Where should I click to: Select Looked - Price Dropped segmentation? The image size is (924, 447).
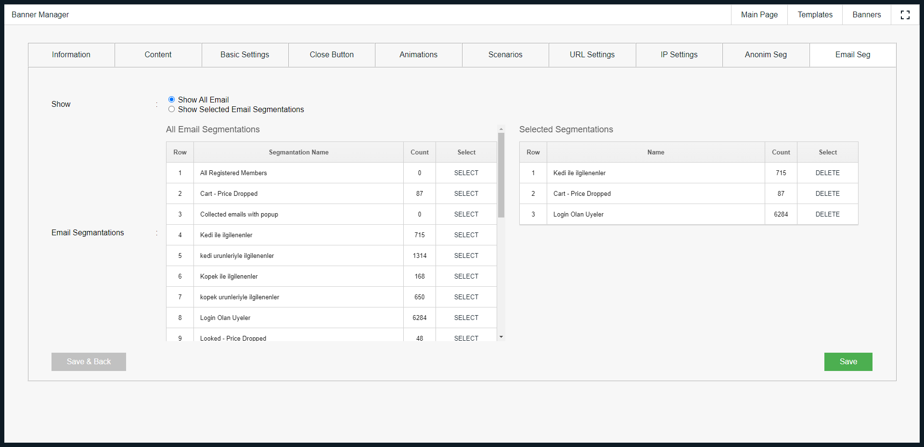pyautogui.click(x=466, y=338)
